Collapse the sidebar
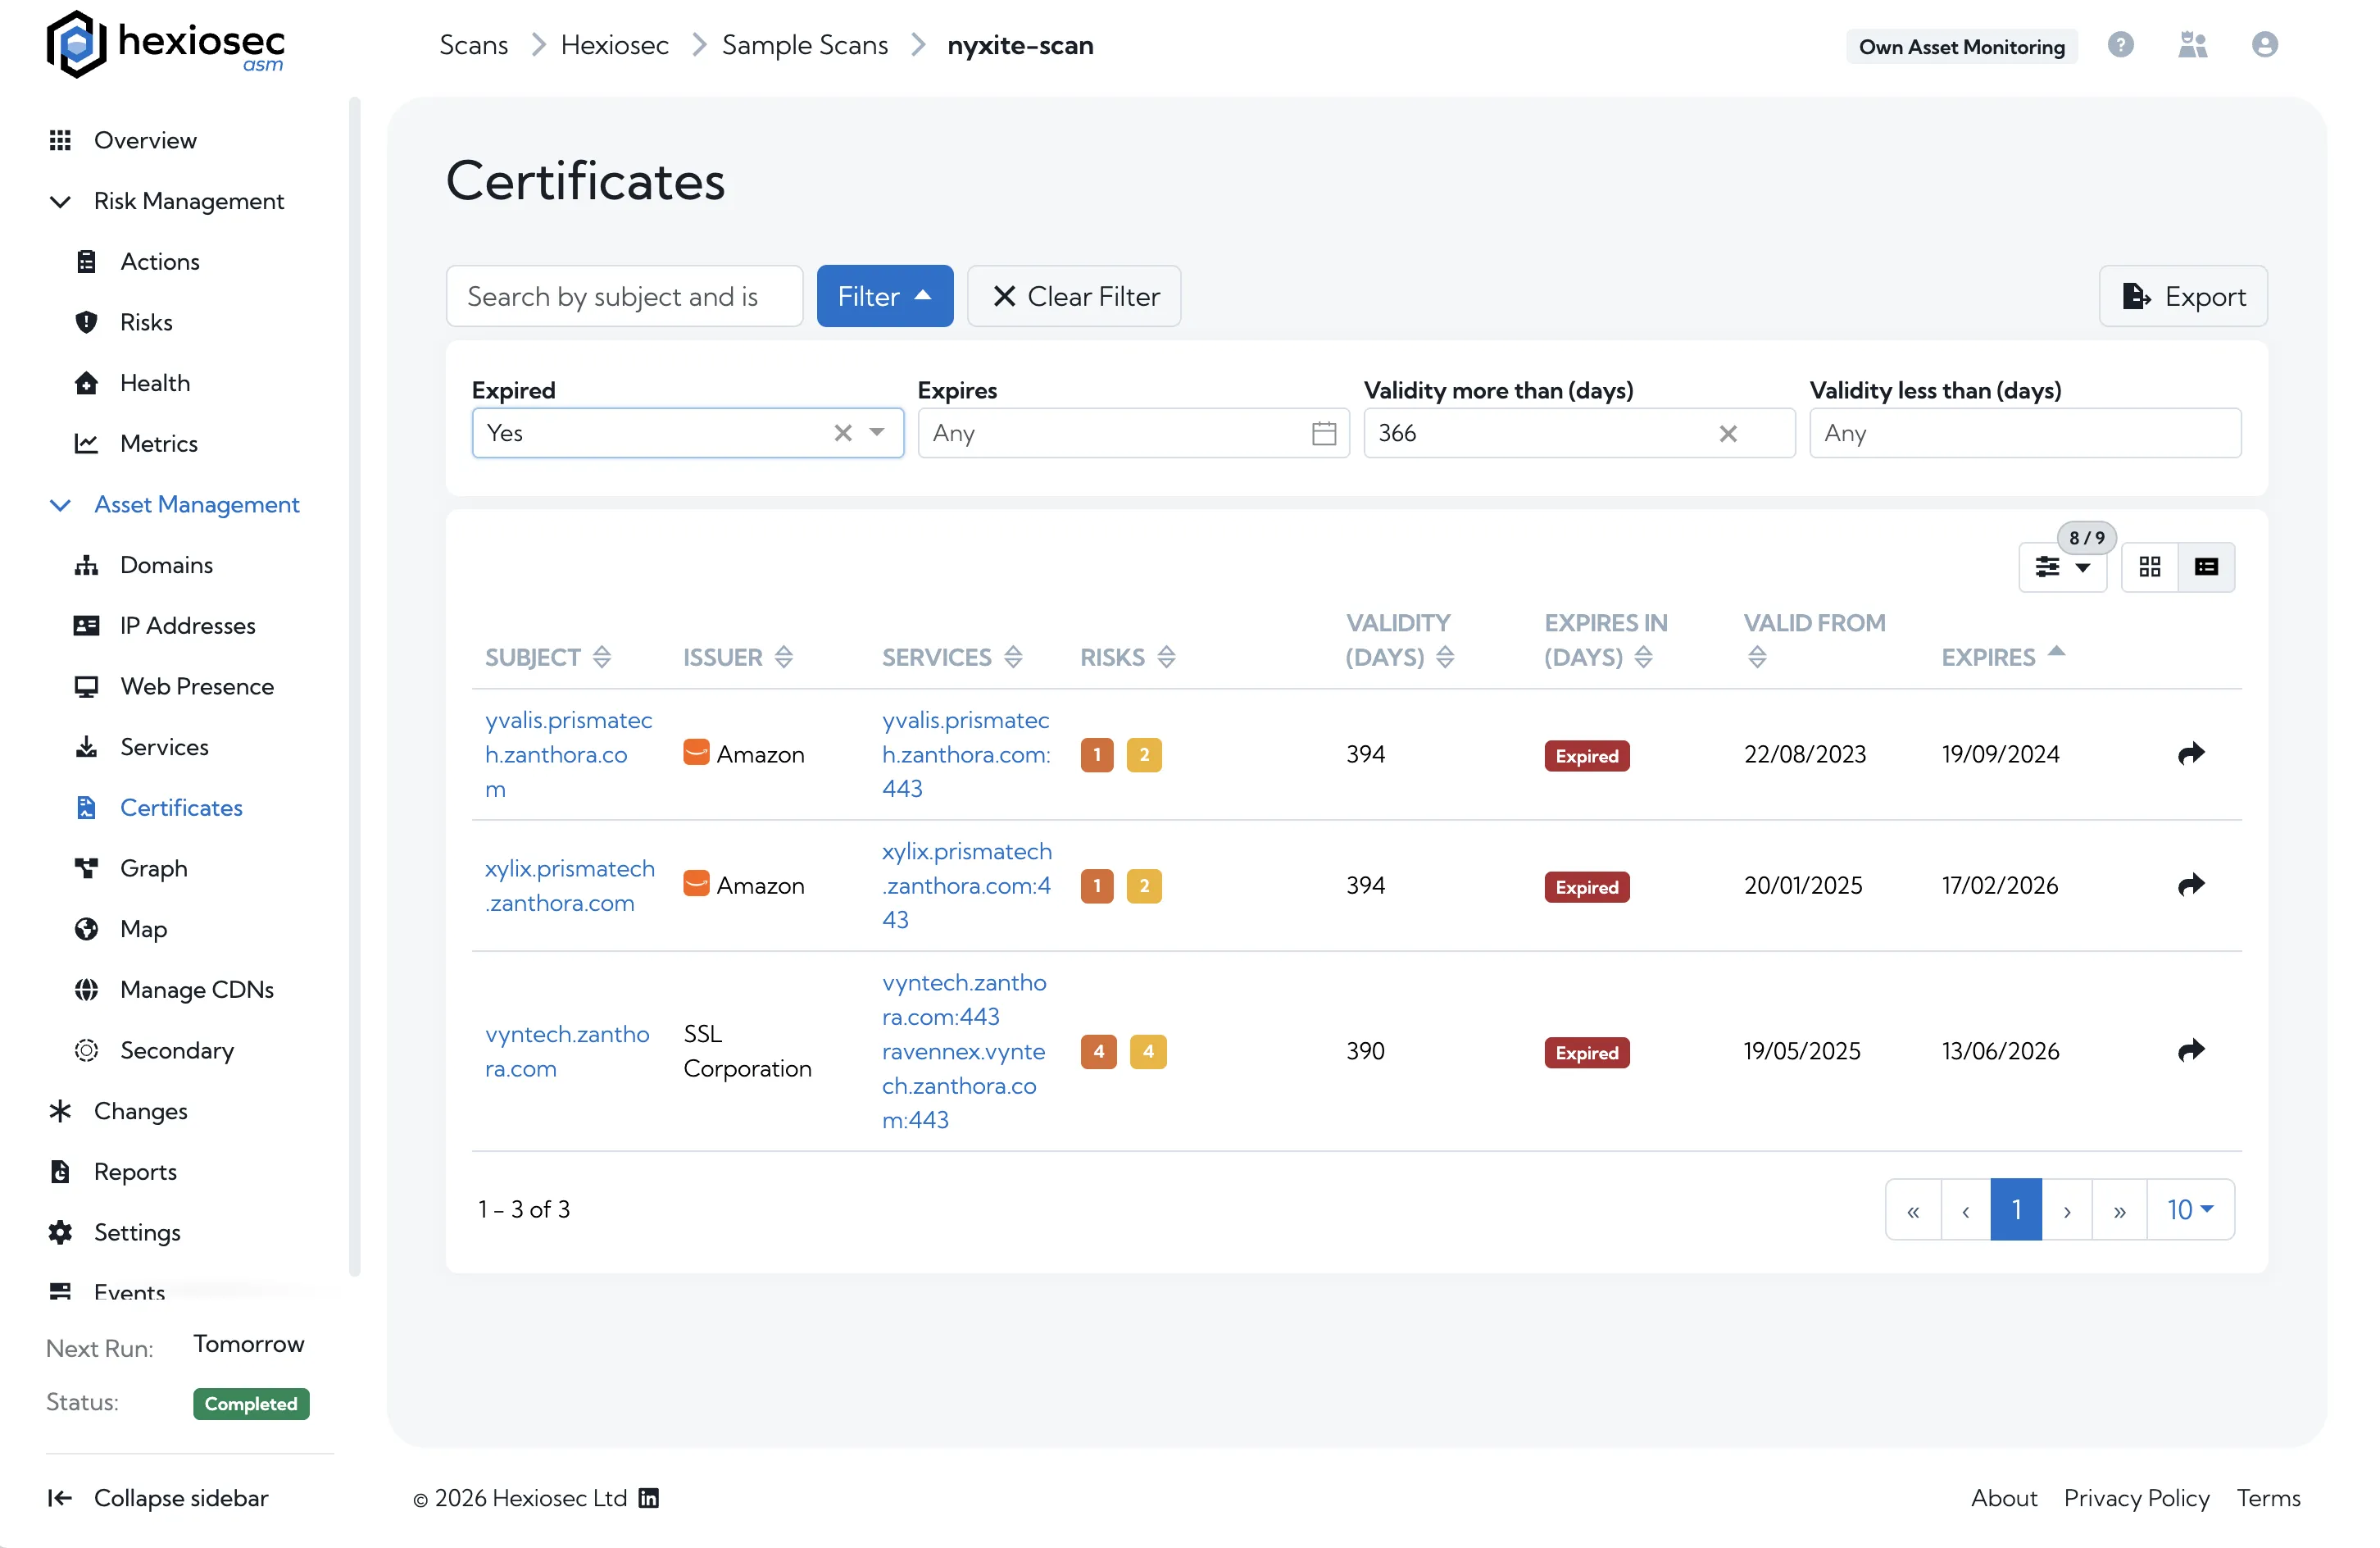The width and height of the screenshot is (2380, 1548). coord(158,1498)
